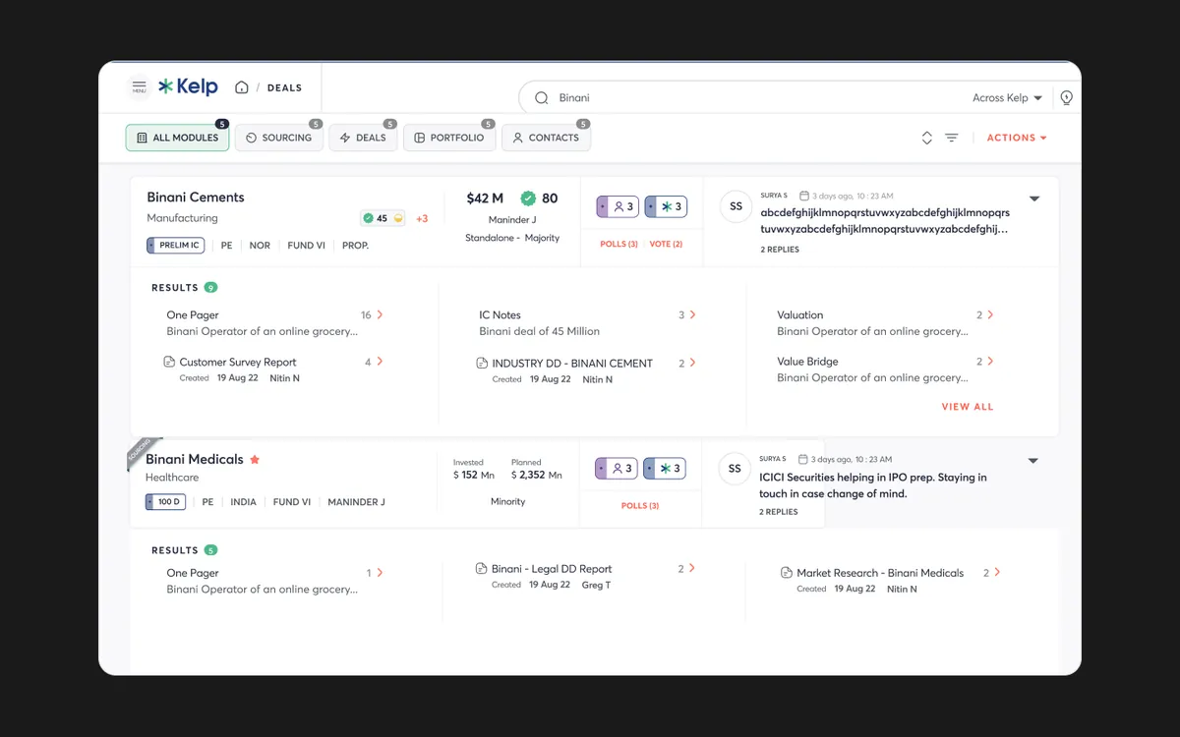Click the $42 M deal value
The height and width of the screenshot is (737, 1180).
[x=485, y=198]
